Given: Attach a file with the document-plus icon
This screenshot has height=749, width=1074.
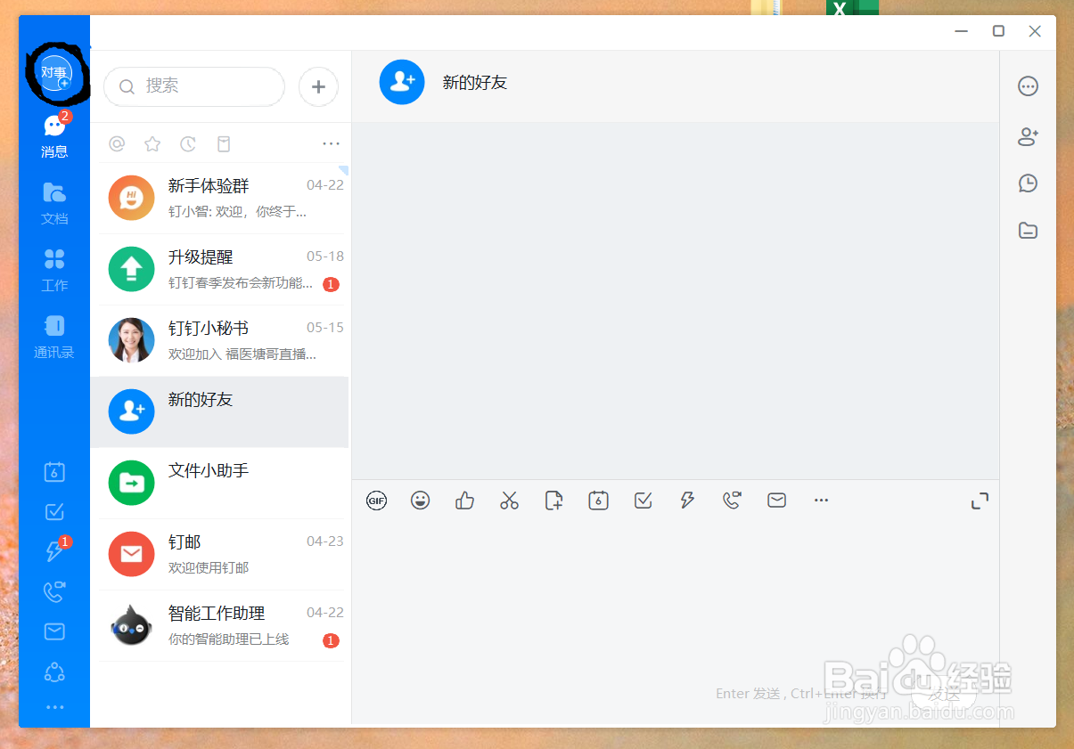Looking at the screenshot, I should pos(553,501).
